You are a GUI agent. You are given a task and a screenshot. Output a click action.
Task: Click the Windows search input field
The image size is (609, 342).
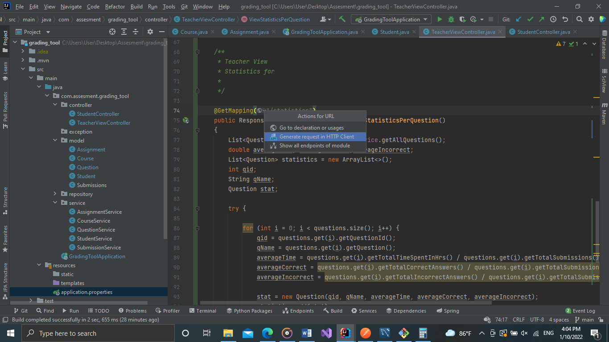pyautogui.click(x=98, y=333)
